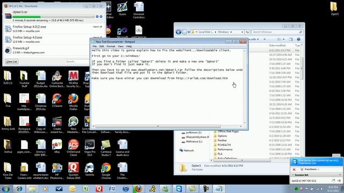
Task: Click Date modified column header in Explorer
Action: click(x=277, y=45)
